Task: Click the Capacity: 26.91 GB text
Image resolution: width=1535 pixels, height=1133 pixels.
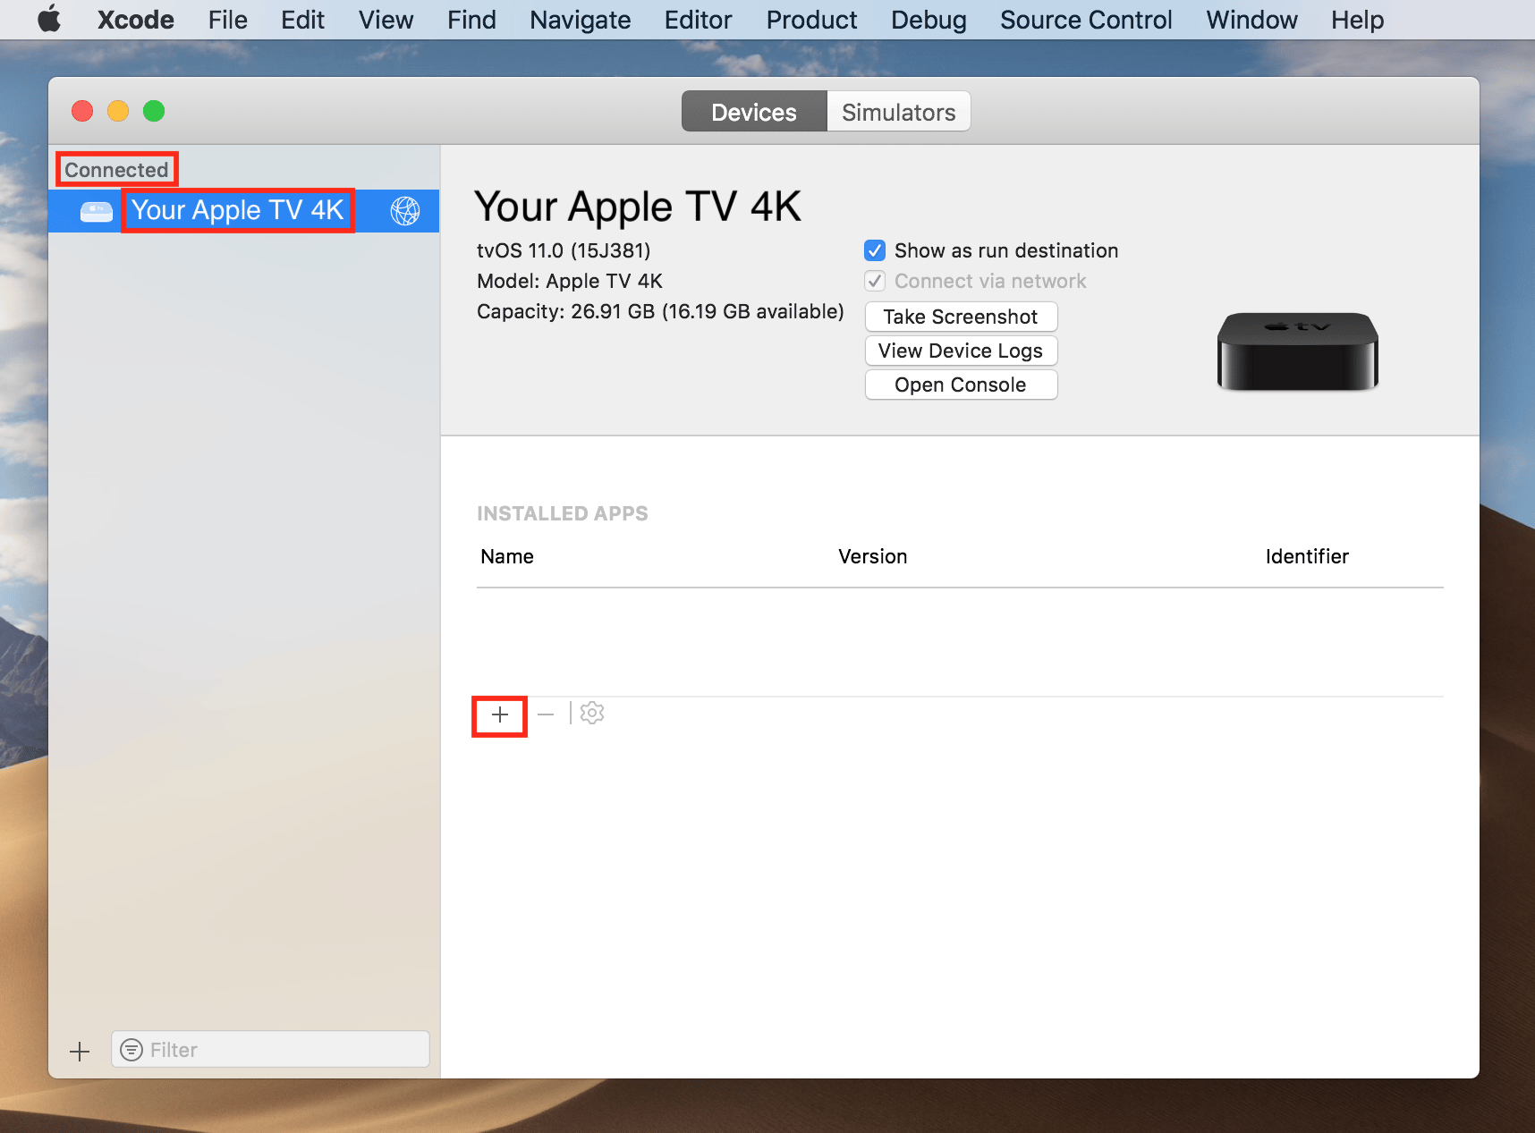Action: (660, 311)
